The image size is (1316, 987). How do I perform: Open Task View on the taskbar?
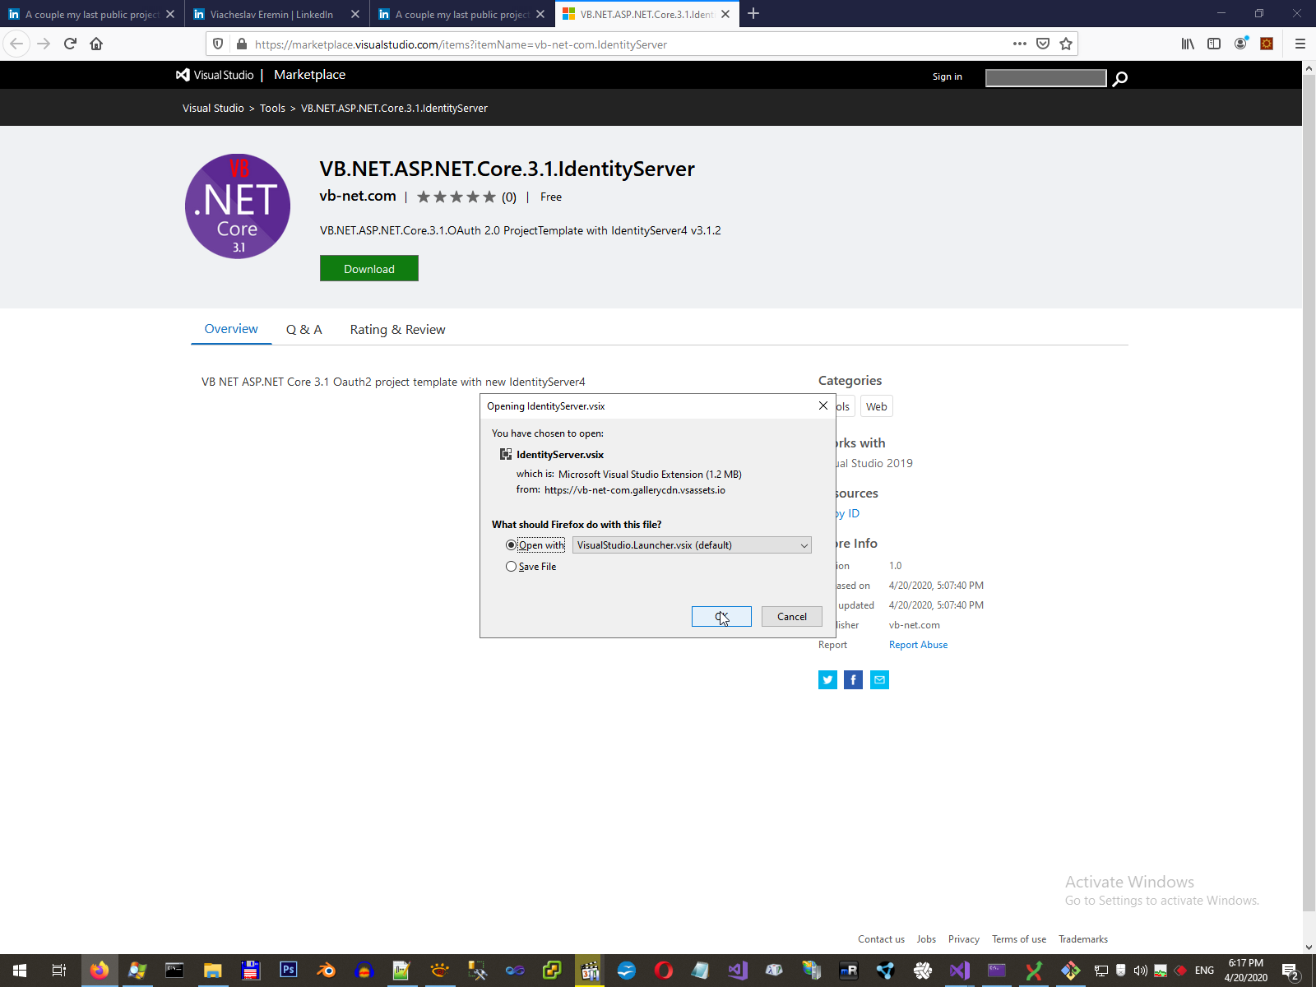click(59, 971)
